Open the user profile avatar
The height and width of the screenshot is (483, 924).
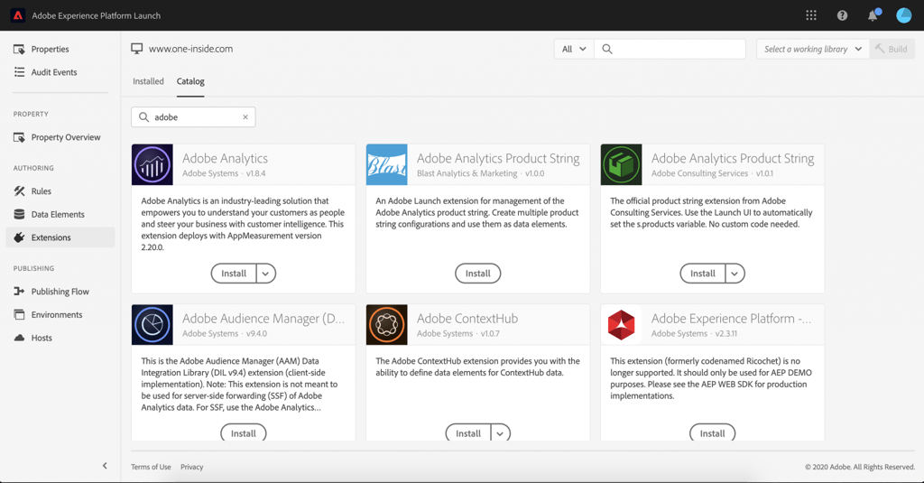point(903,15)
